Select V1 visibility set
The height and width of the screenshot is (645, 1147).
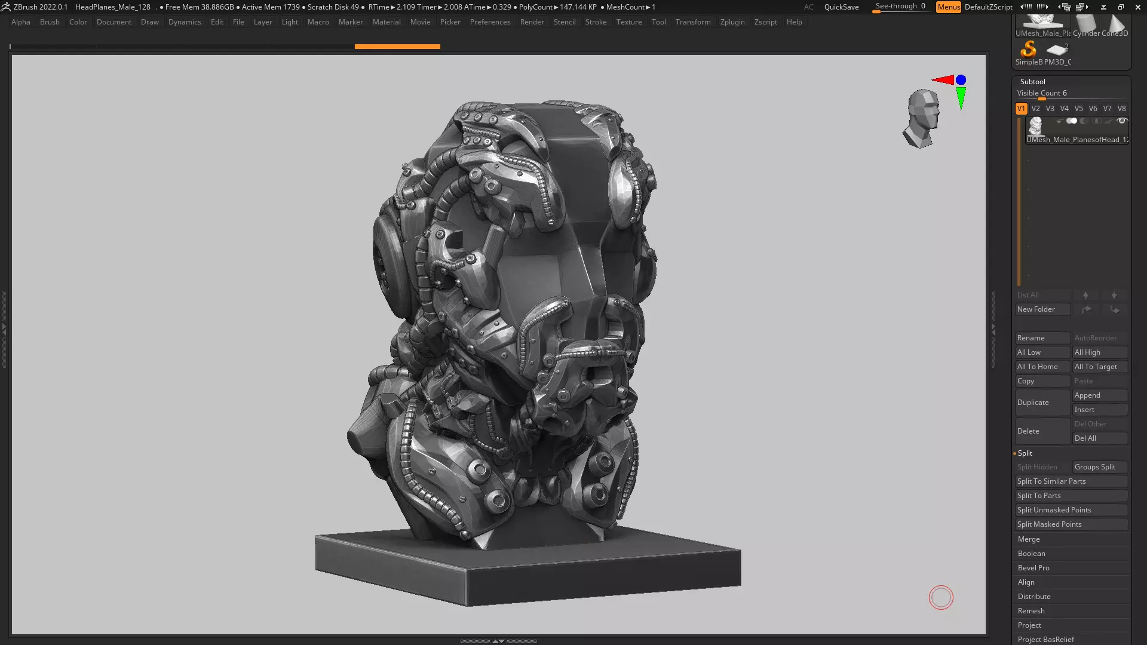(x=1021, y=109)
